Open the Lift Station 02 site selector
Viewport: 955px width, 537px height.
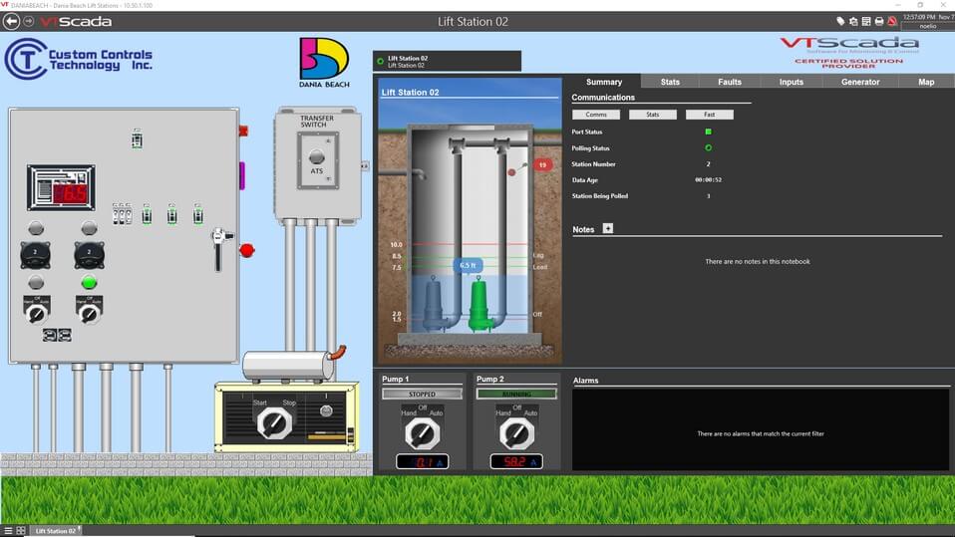click(x=447, y=62)
